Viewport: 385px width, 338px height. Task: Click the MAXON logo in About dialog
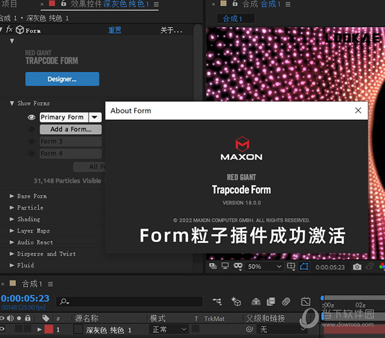(x=242, y=149)
